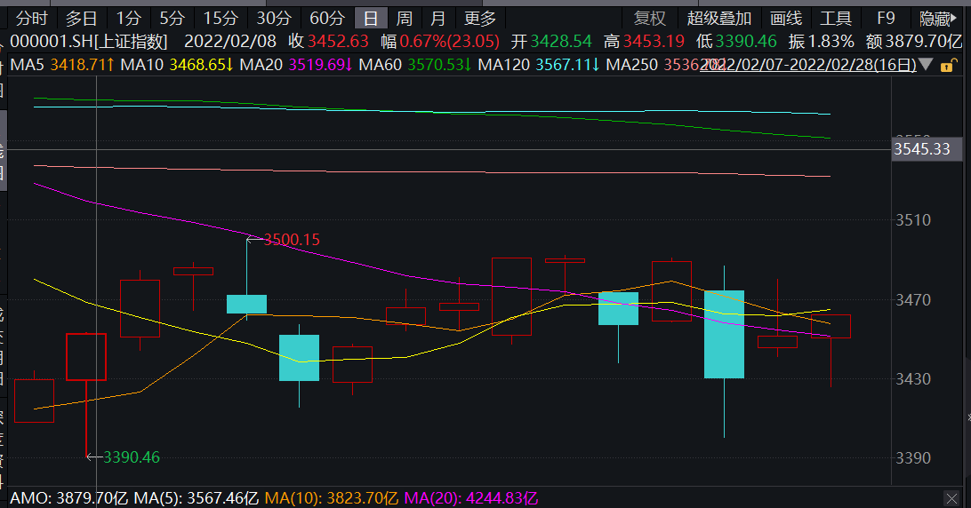This screenshot has width=971, height=508.
Task: Toggle the yellow lock icon for date range
Action: pos(948,65)
